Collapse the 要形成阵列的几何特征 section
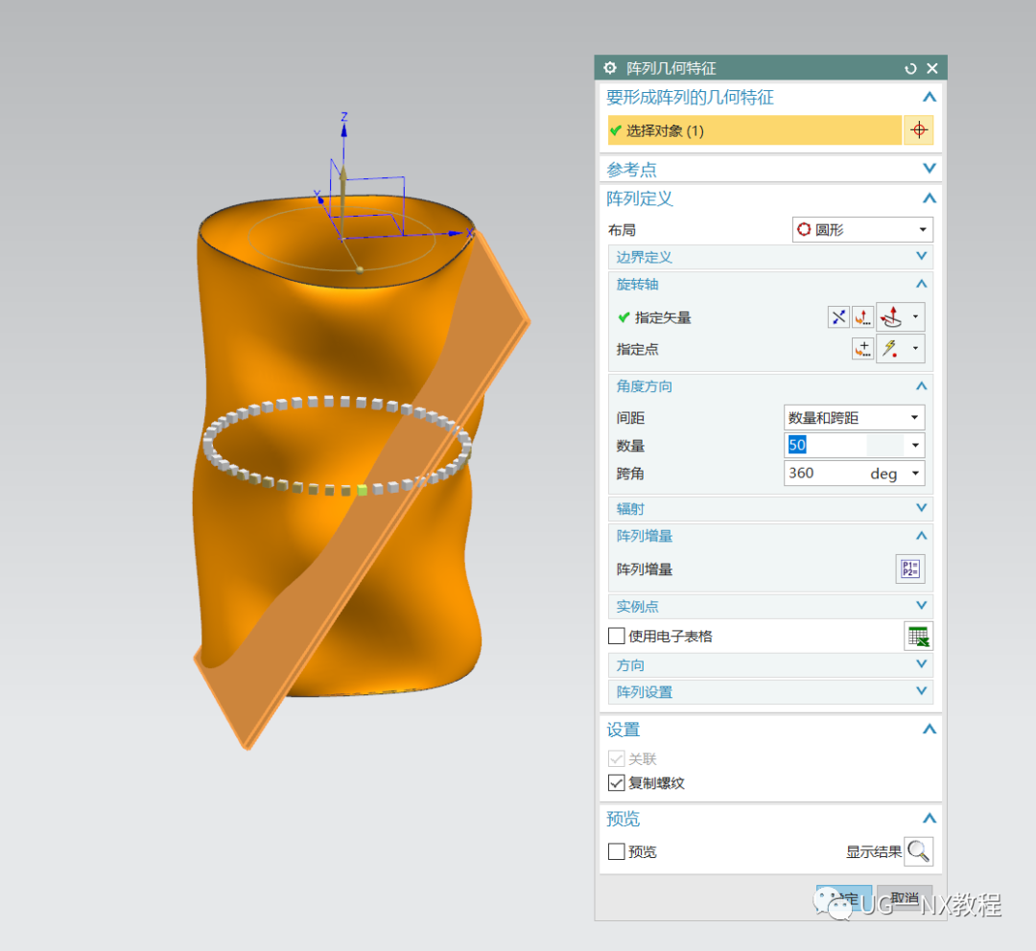The image size is (1036, 951). 929,97
